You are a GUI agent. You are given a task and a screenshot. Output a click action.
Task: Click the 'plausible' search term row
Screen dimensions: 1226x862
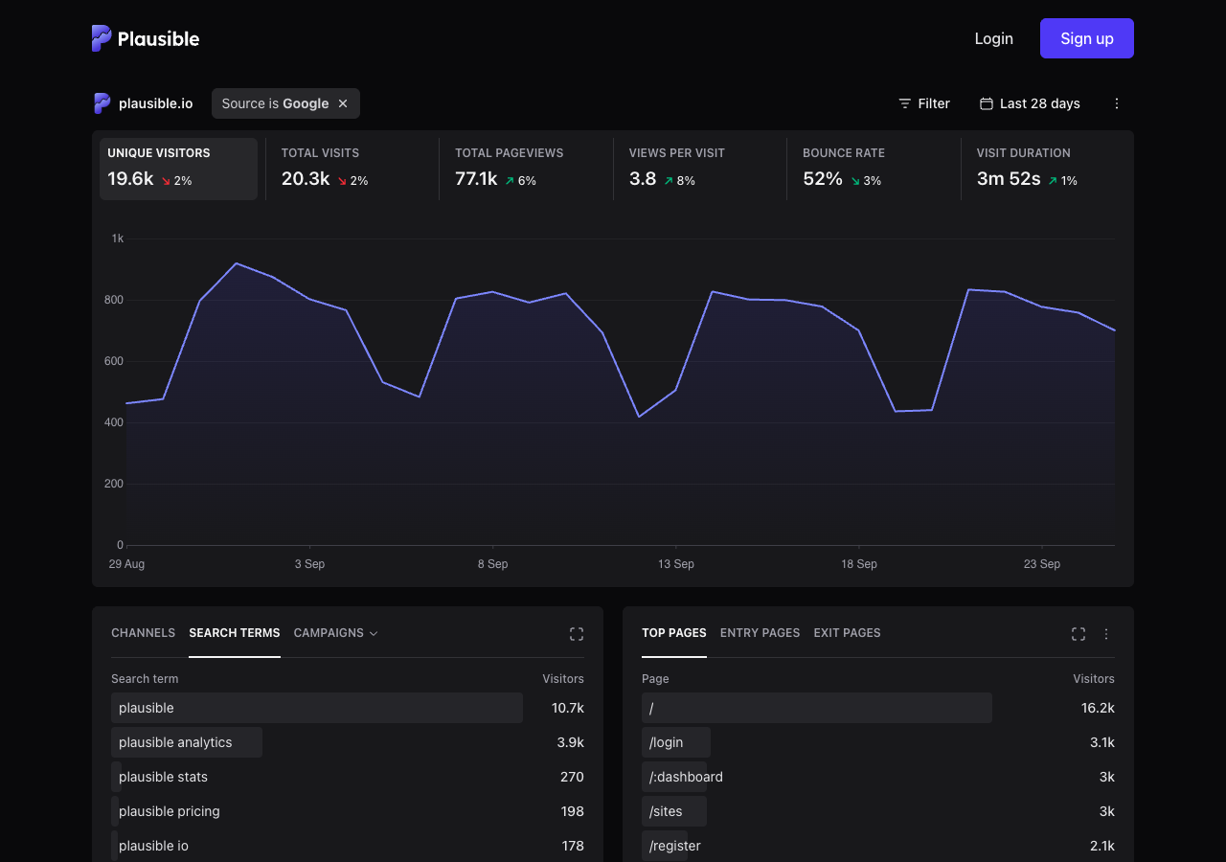coord(348,708)
